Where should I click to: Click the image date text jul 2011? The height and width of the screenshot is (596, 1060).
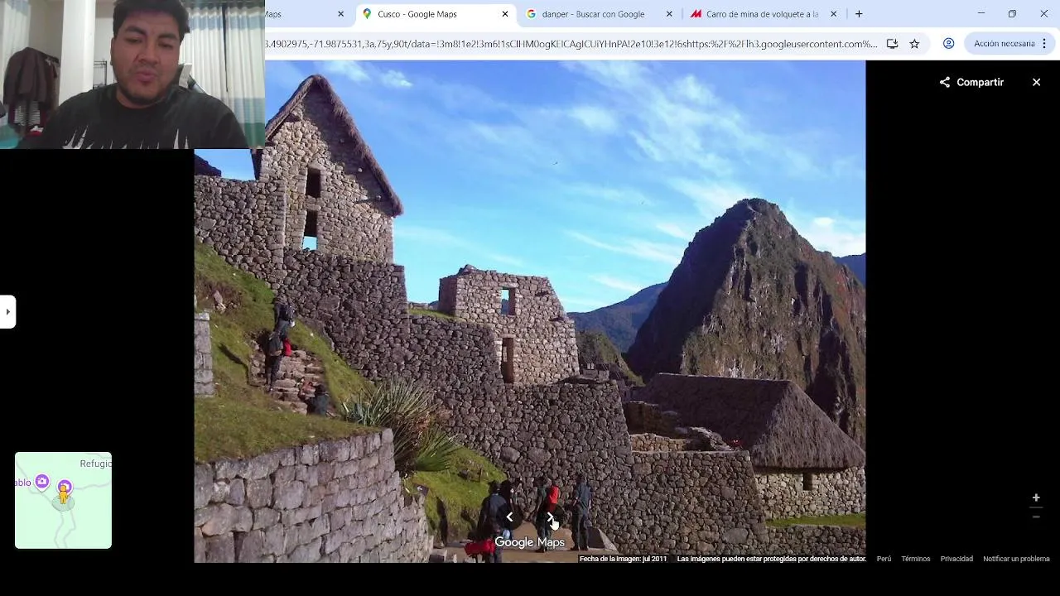click(x=623, y=559)
